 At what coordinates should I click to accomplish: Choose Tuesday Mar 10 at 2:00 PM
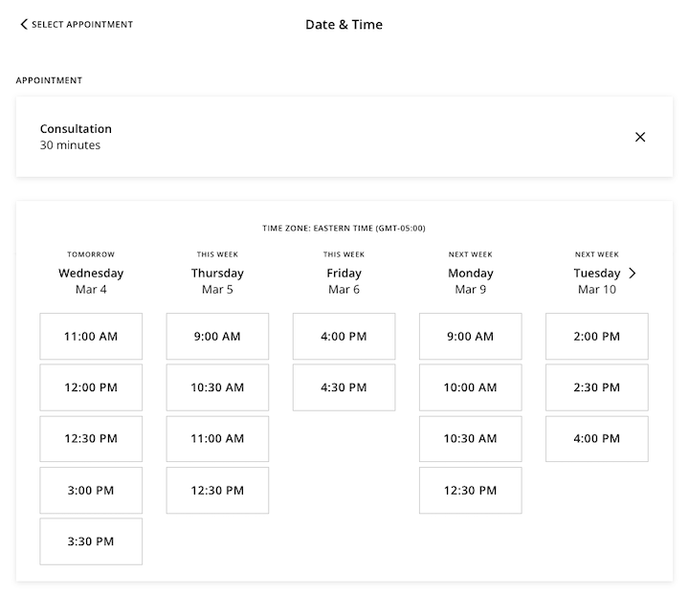coord(596,337)
